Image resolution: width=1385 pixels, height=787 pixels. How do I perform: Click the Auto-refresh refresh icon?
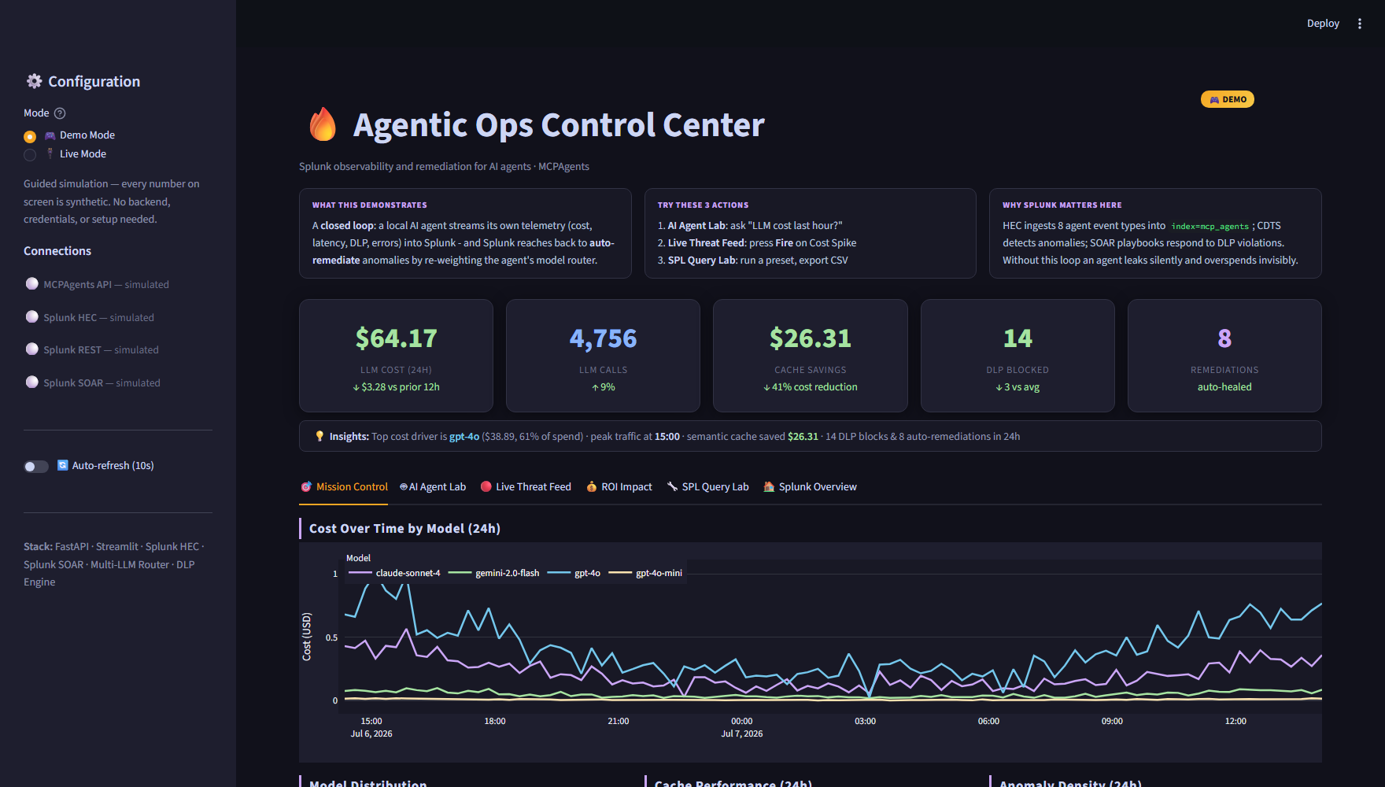(63, 465)
